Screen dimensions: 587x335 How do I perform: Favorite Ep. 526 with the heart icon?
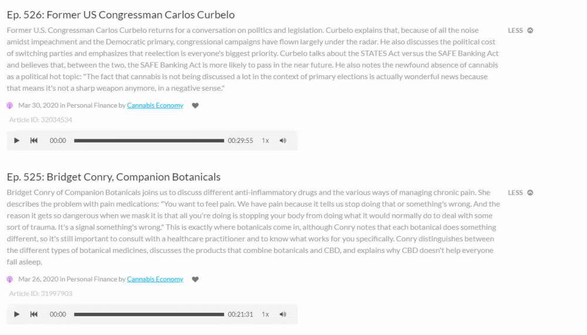coord(195,105)
